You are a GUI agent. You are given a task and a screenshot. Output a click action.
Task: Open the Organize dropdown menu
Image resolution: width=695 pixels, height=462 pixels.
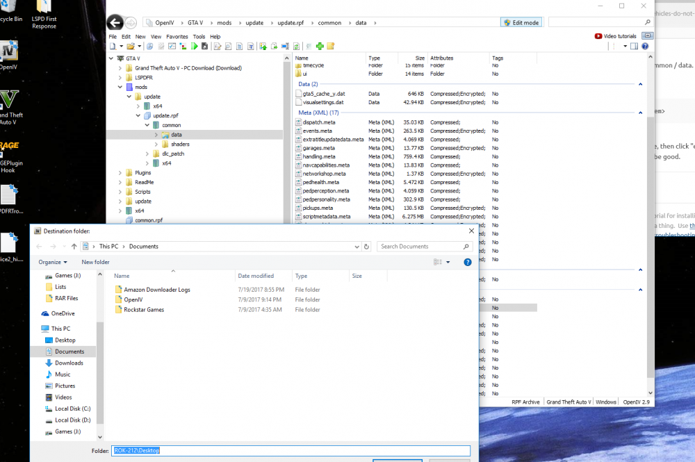53,262
